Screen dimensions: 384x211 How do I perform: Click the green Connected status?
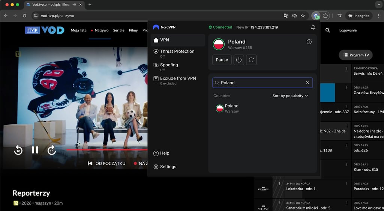click(220, 27)
